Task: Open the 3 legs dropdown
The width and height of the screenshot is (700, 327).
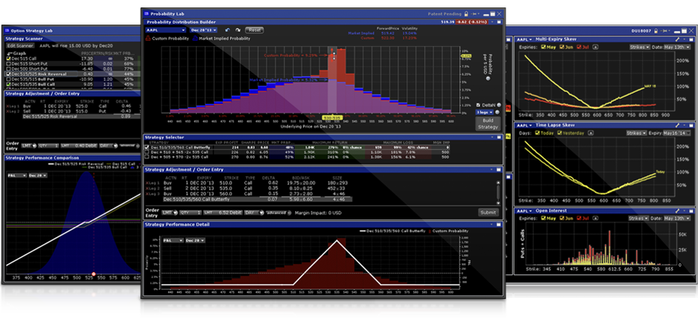Action: click(x=486, y=112)
